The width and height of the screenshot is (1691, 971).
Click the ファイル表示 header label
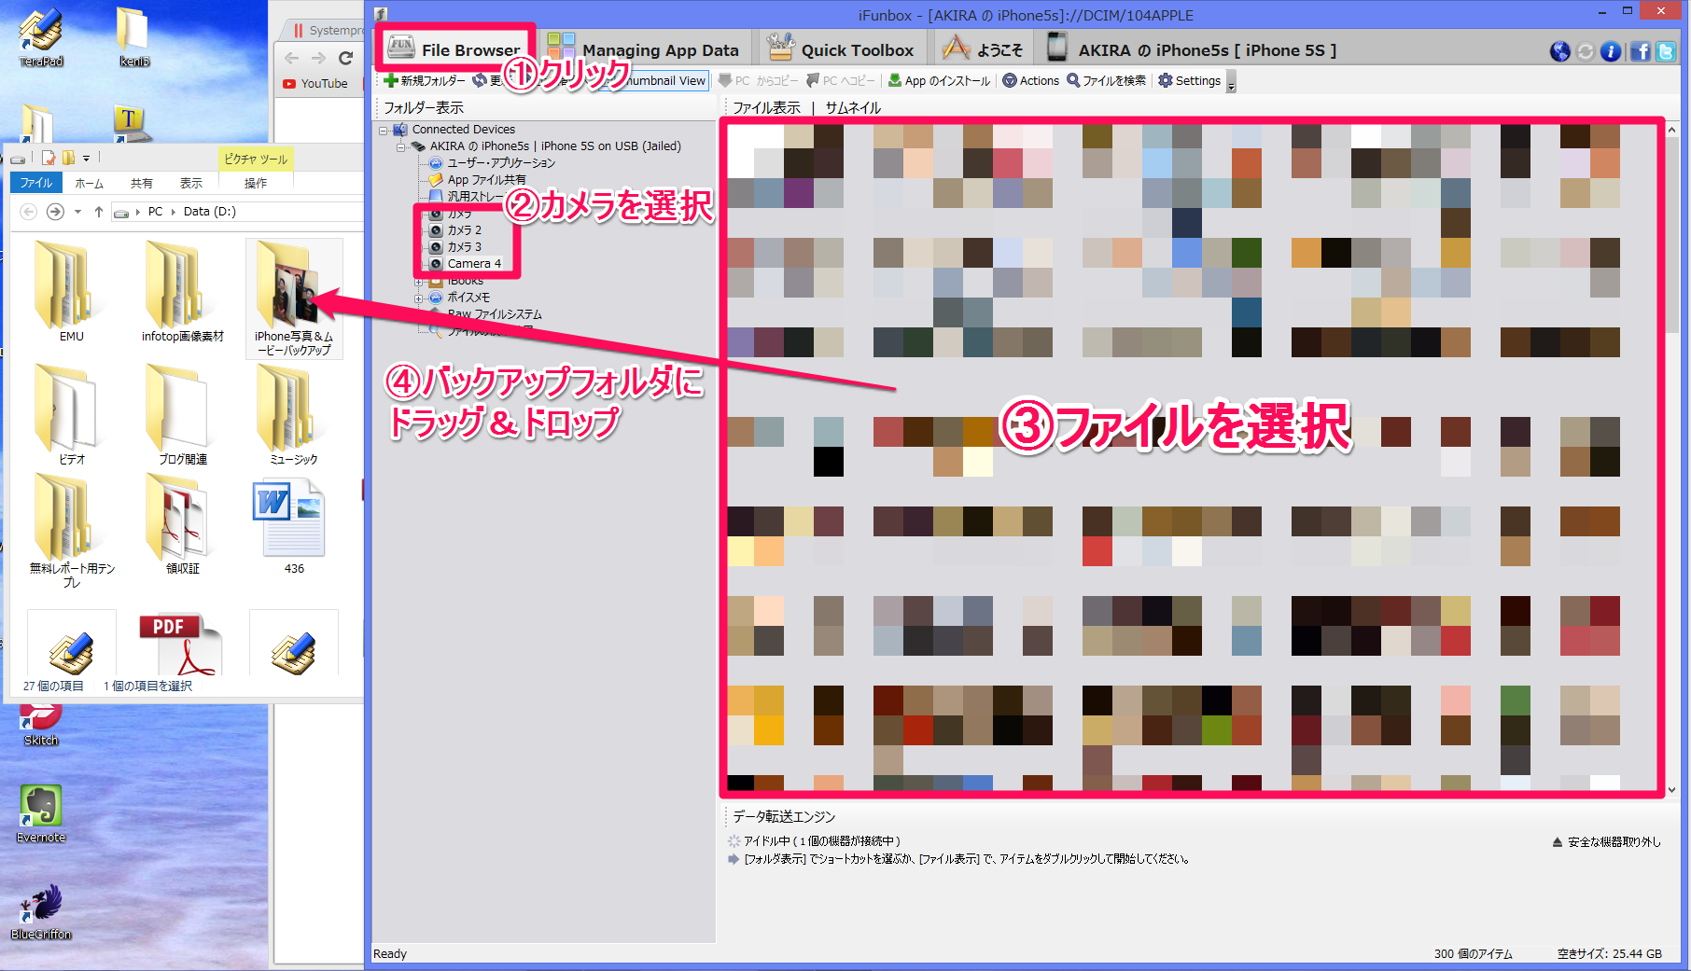pyautogui.click(x=766, y=108)
